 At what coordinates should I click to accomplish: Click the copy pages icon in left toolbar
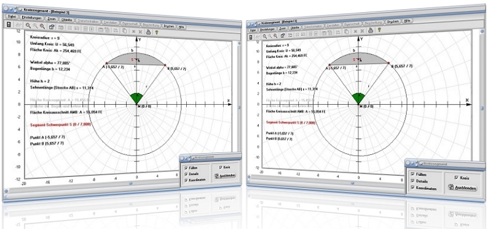pyautogui.click(x=125, y=31)
